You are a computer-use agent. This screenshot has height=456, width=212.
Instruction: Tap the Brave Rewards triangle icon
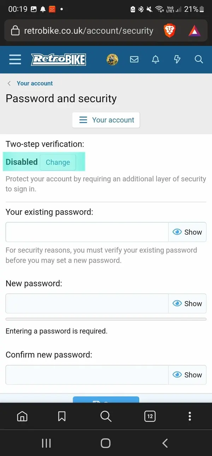(194, 31)
